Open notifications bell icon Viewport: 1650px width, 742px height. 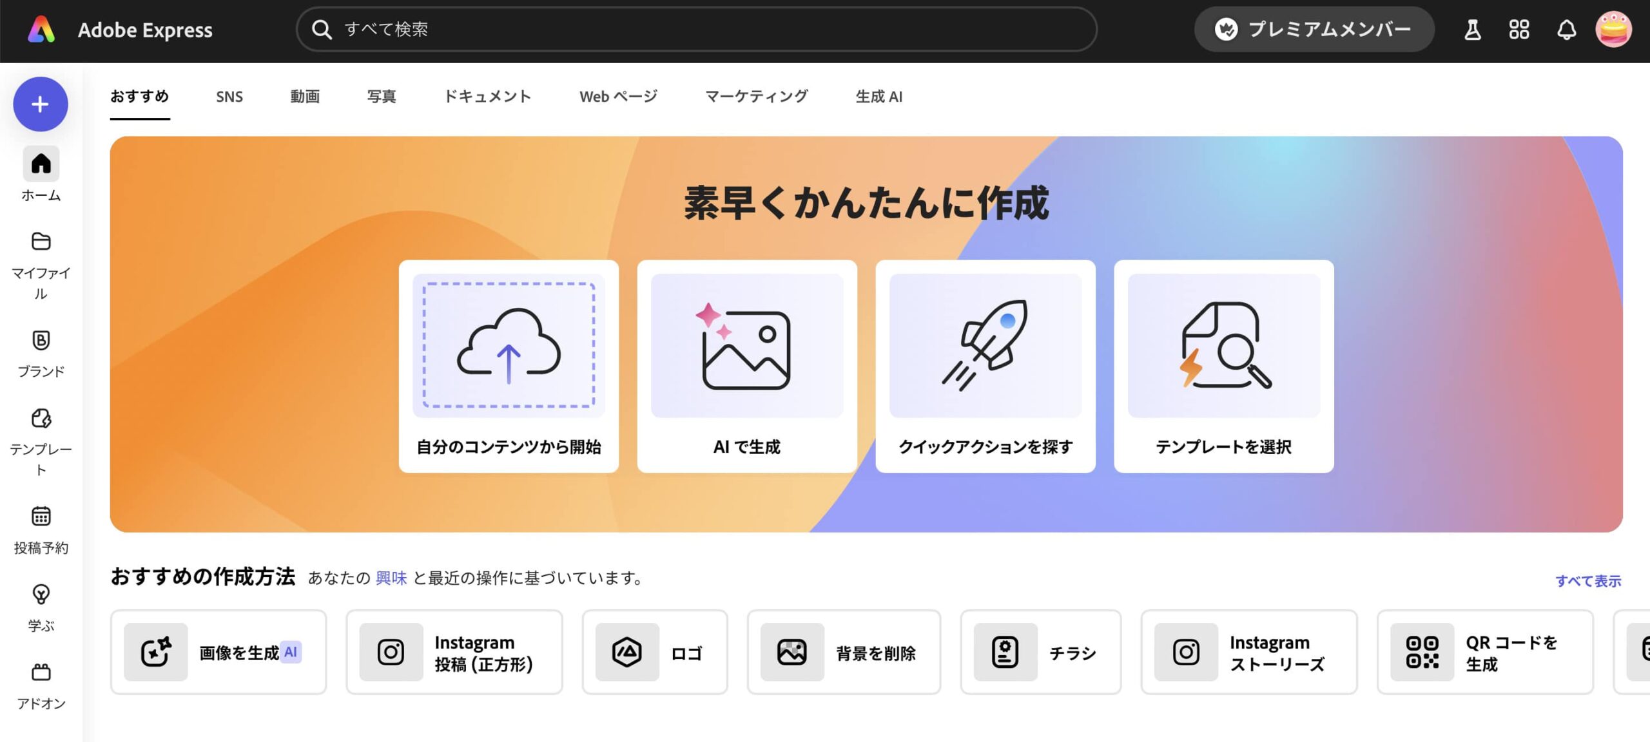point(1566,30)
